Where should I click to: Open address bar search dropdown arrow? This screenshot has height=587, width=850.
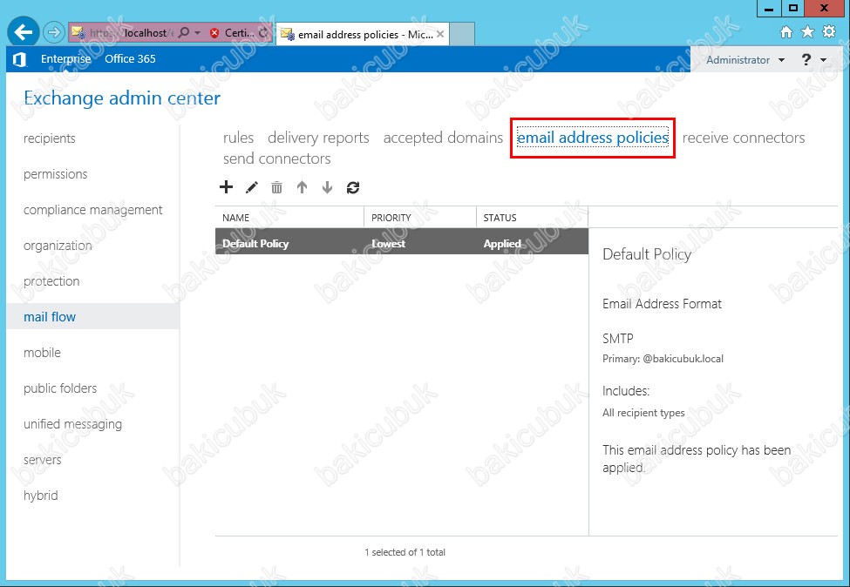[x=197, y=33]
